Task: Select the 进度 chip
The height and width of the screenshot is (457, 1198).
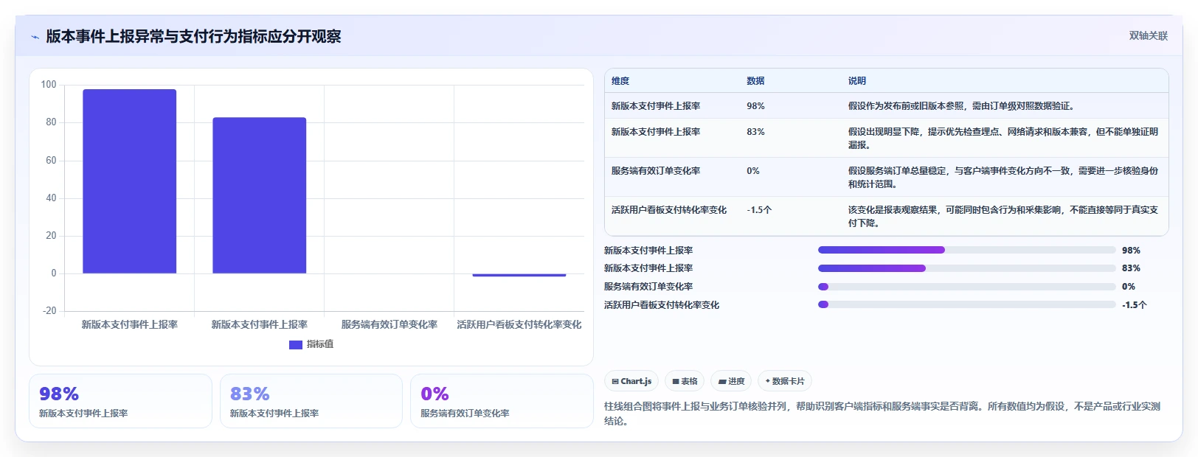Action: pyautogui.click(x=731, y=381)
